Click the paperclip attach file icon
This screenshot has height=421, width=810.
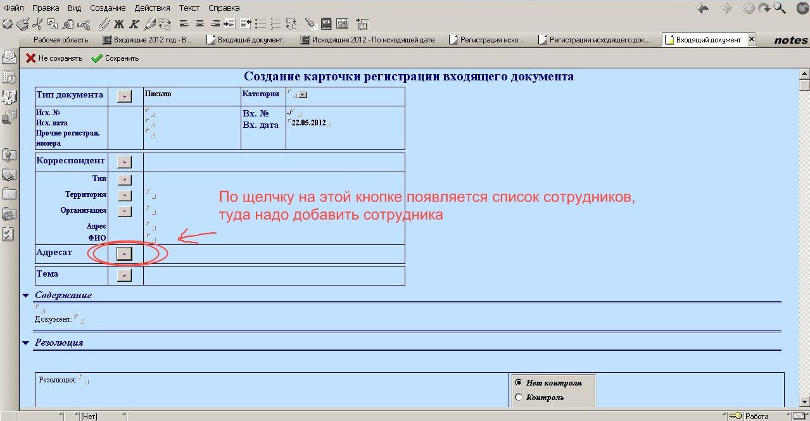pos(104,24)
